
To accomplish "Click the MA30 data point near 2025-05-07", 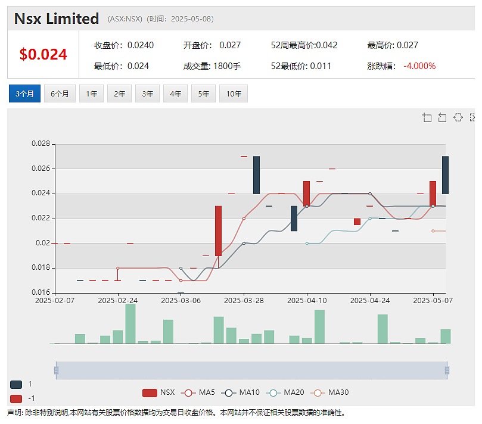I will click(433, 231).
